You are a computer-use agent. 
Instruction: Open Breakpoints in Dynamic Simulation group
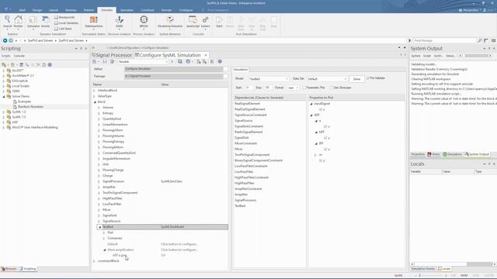pyautogui.click(x=64, y=17)
